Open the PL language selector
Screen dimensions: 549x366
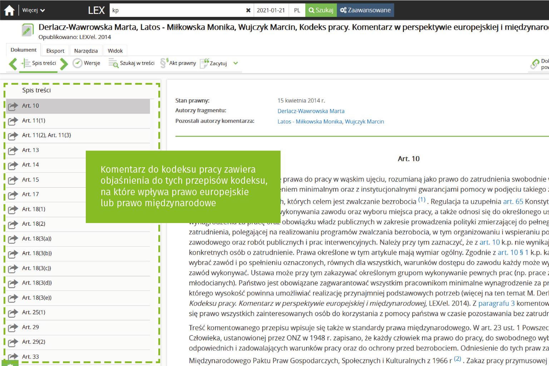[x=297, y=10]
